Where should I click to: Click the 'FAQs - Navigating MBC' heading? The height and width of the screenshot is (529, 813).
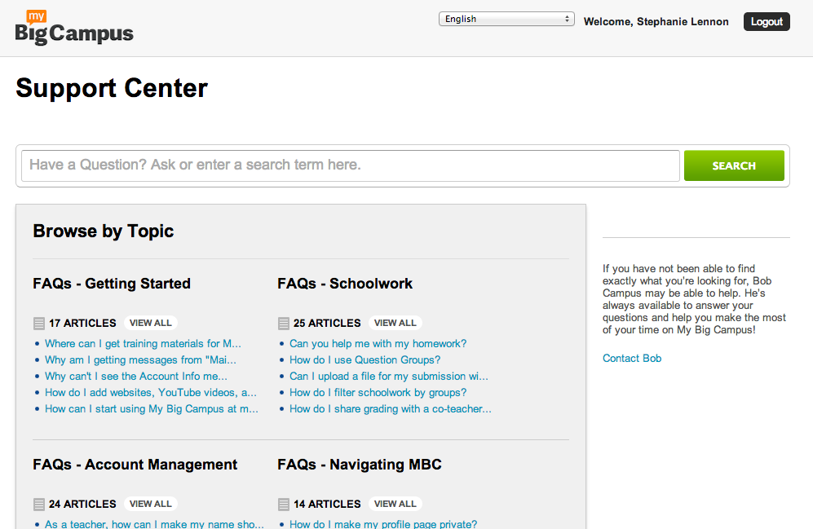(x=360, y=465)
